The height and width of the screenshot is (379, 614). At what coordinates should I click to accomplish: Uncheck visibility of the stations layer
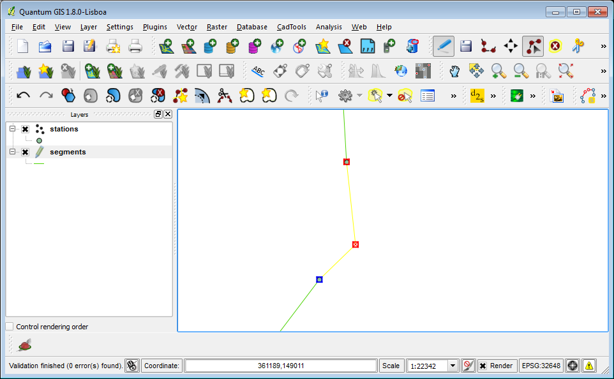pyautogui.click(x=25, y=129)
